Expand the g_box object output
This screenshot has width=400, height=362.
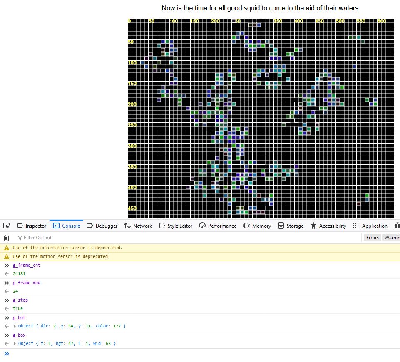(x=15, y=344)
